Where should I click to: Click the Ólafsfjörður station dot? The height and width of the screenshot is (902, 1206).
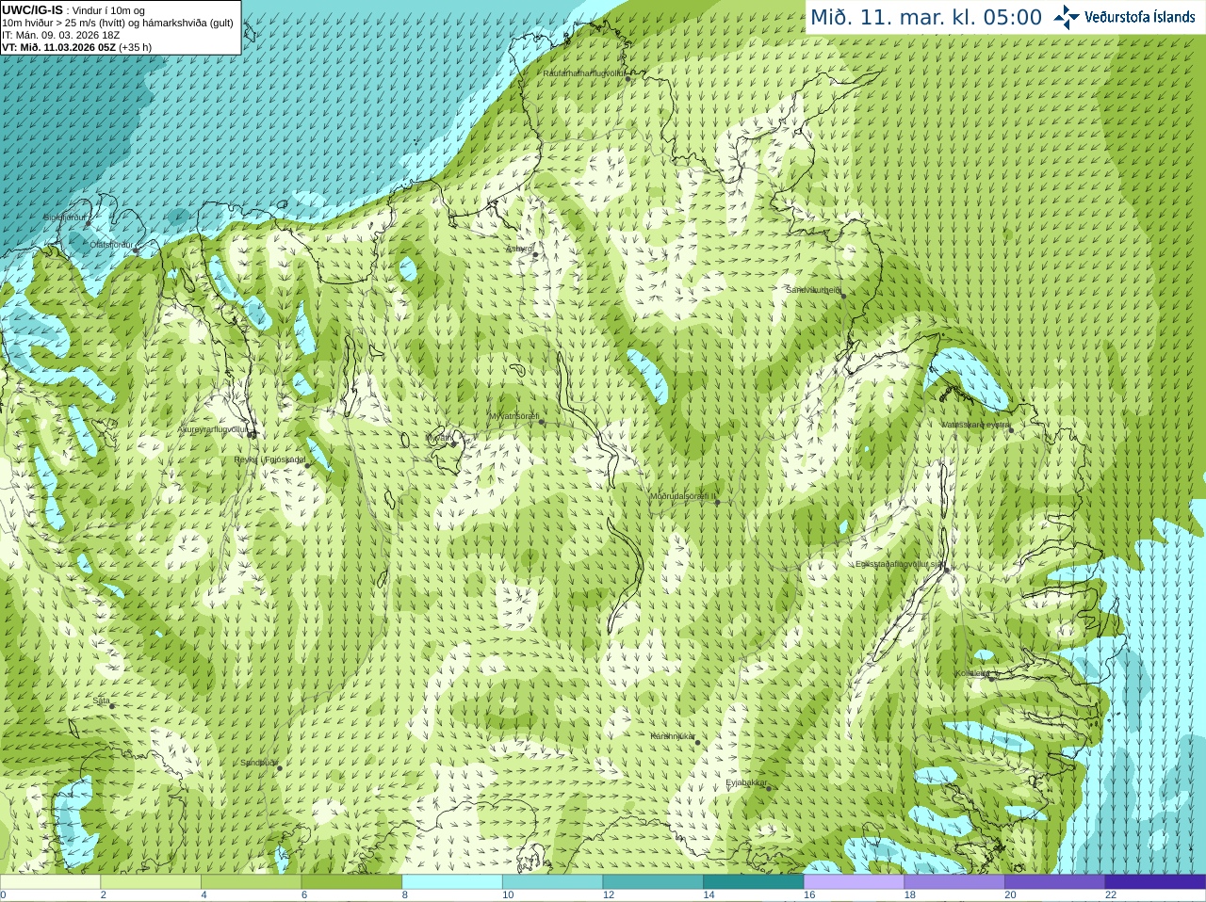135,250
